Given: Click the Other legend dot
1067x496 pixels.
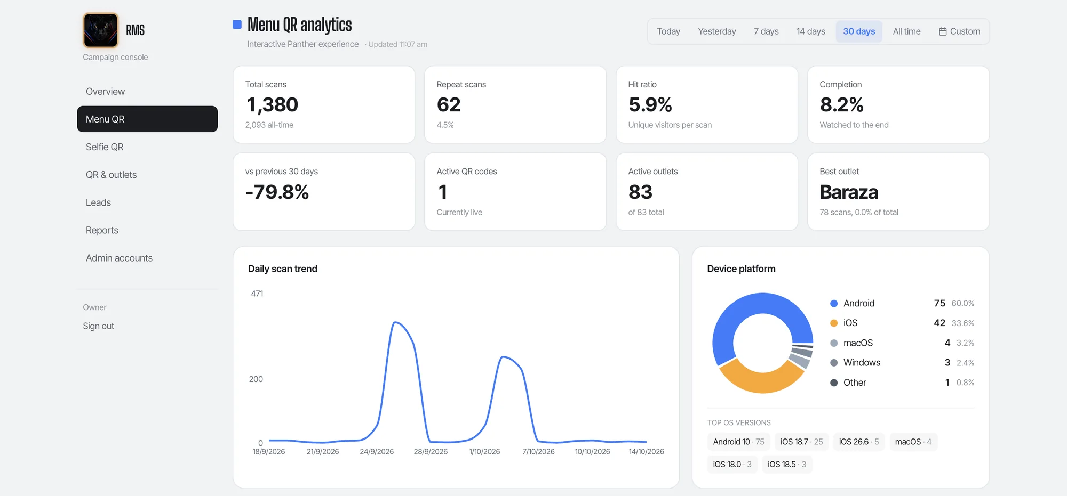Looking at the screenshot, I should [834, 383].
